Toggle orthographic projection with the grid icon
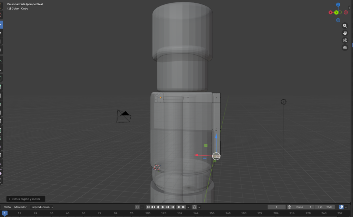 345,47
